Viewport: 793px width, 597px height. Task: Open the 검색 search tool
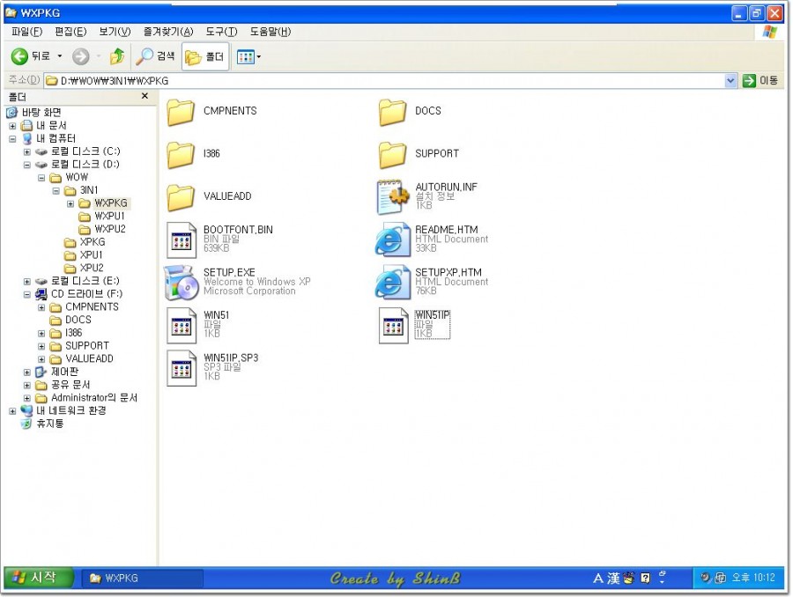pyautogui.click(x=155, y=56)
